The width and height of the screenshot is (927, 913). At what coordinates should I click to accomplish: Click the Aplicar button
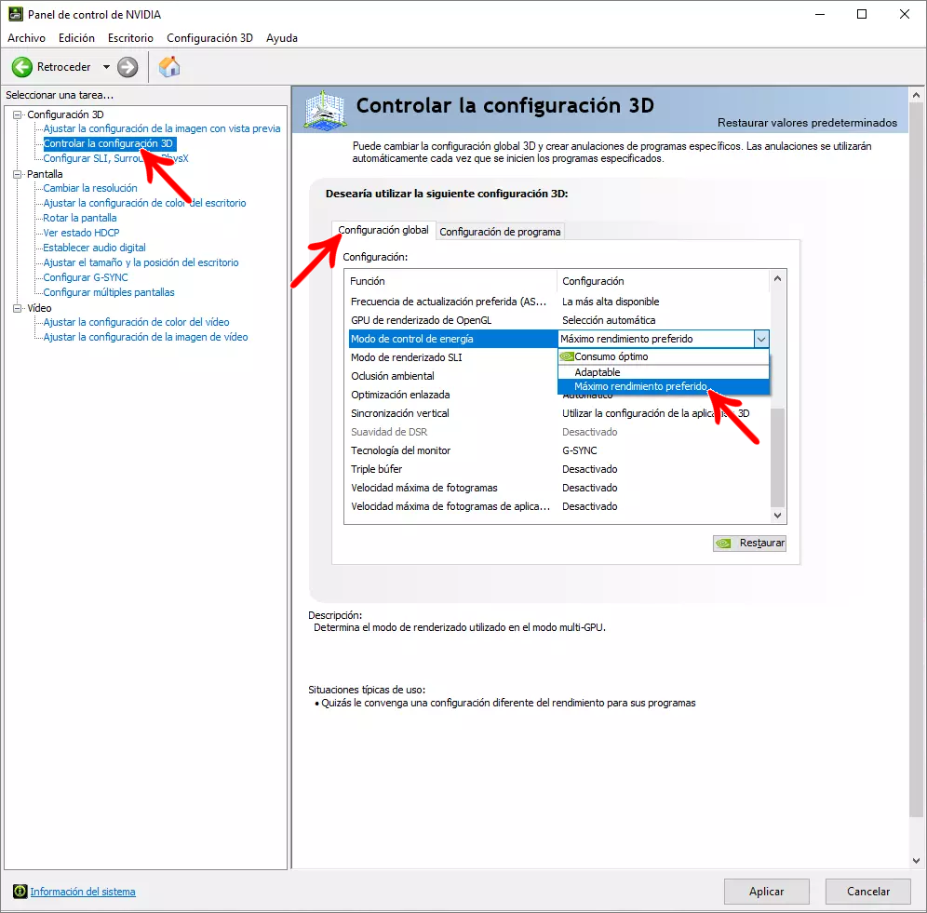coord(766,891)
